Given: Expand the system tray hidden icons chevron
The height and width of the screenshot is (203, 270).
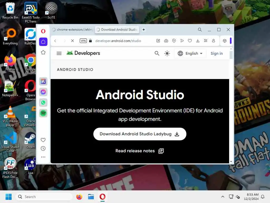Looking at the screenshot, I should click(x=223, y=197).
